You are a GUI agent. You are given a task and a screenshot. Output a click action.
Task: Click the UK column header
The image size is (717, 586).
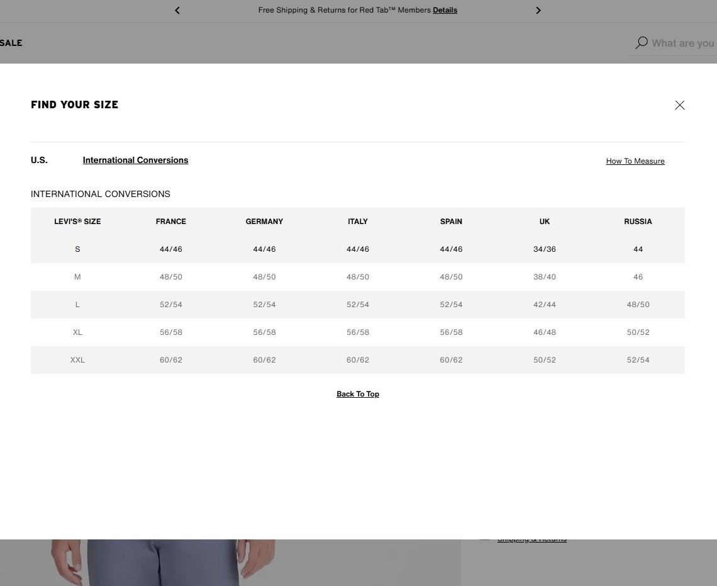tap(544, 222)
